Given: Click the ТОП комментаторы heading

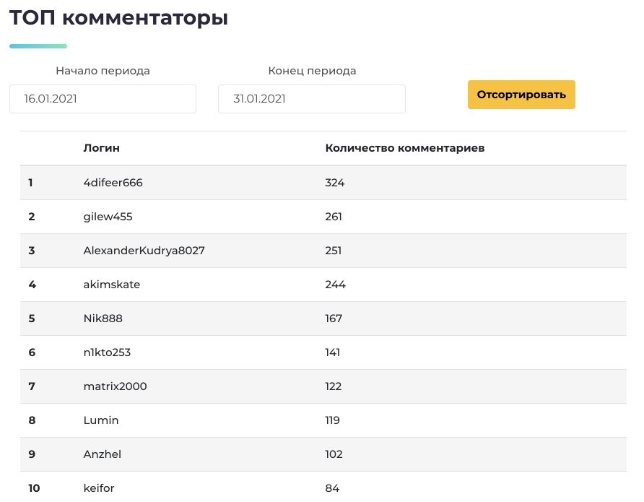Looking at the screenshot, I should click(x=118, y=17).
